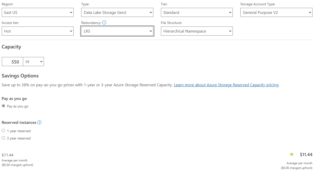Click the $11.44 average per month total
Viewport: 314px width, 171px height.
306,154
